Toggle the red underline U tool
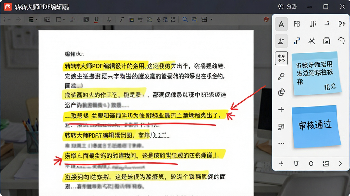 coord(96,19)
